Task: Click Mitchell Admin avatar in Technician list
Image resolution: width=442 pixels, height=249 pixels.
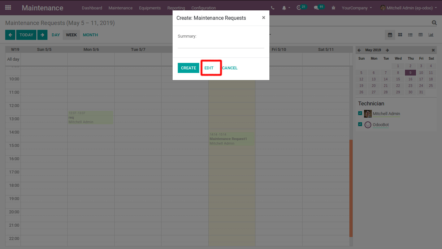Action: tap(368, 114)
